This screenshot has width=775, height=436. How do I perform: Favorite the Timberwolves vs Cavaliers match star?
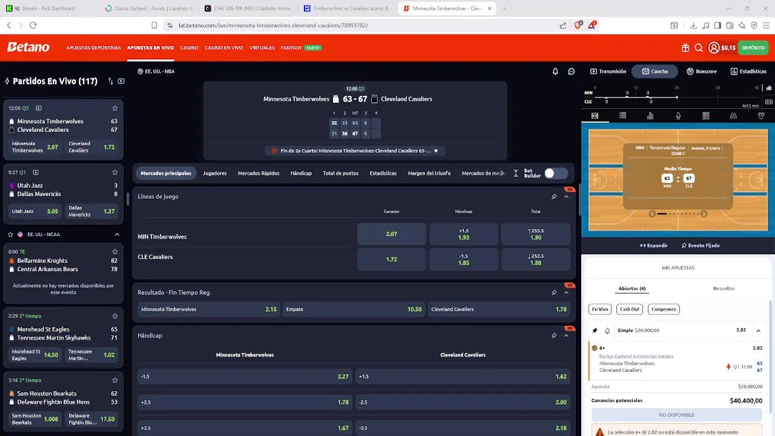114,108
